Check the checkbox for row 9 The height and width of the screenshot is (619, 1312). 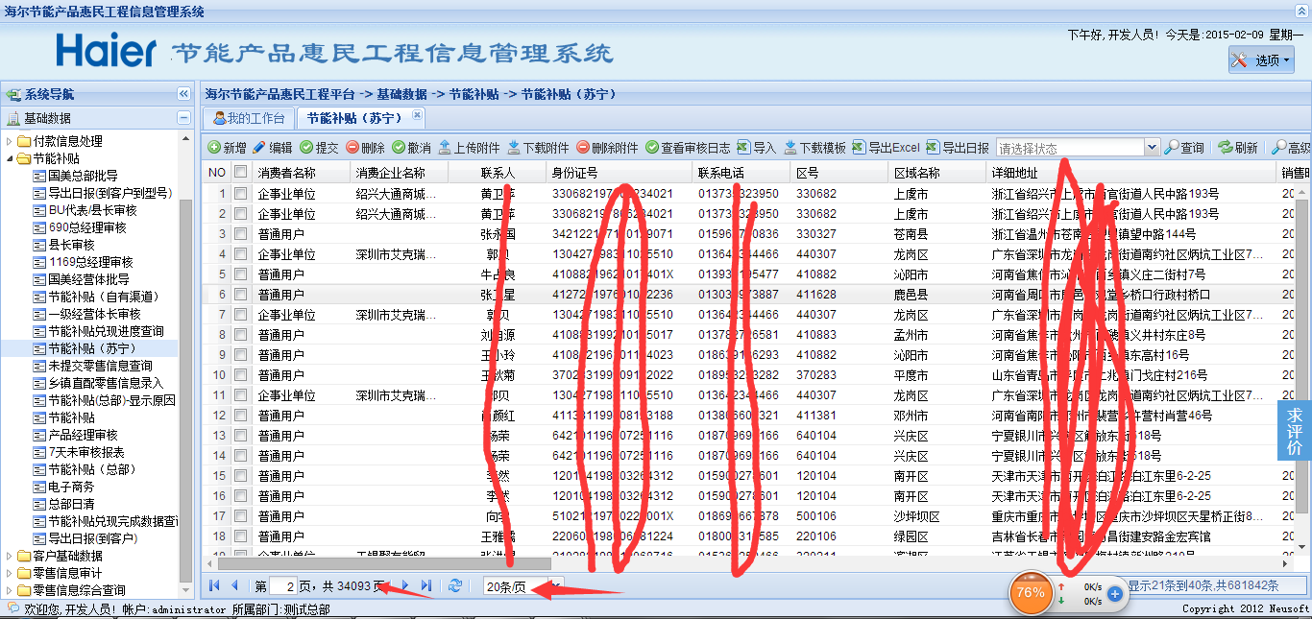pos(240,355)
